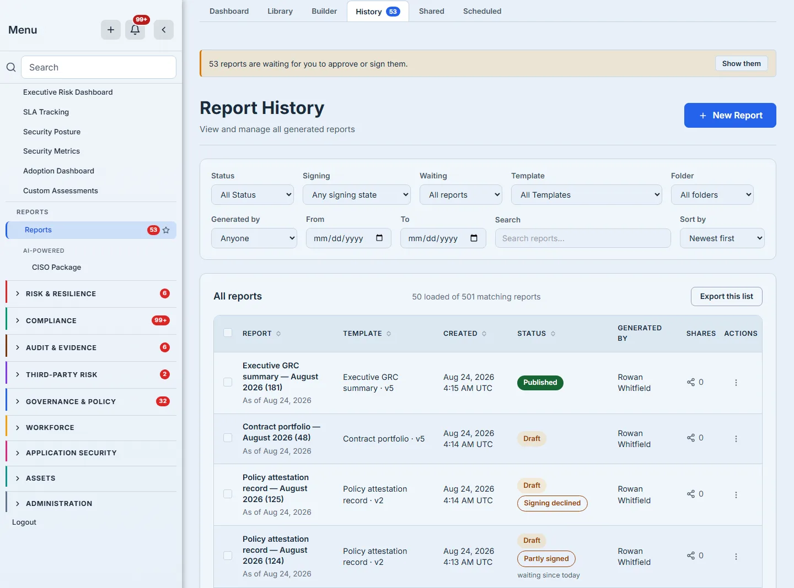This screenshot has height=588, width=794.
Task: Open the Waiting All reports dropdown
Action: [x=461, y=195]
